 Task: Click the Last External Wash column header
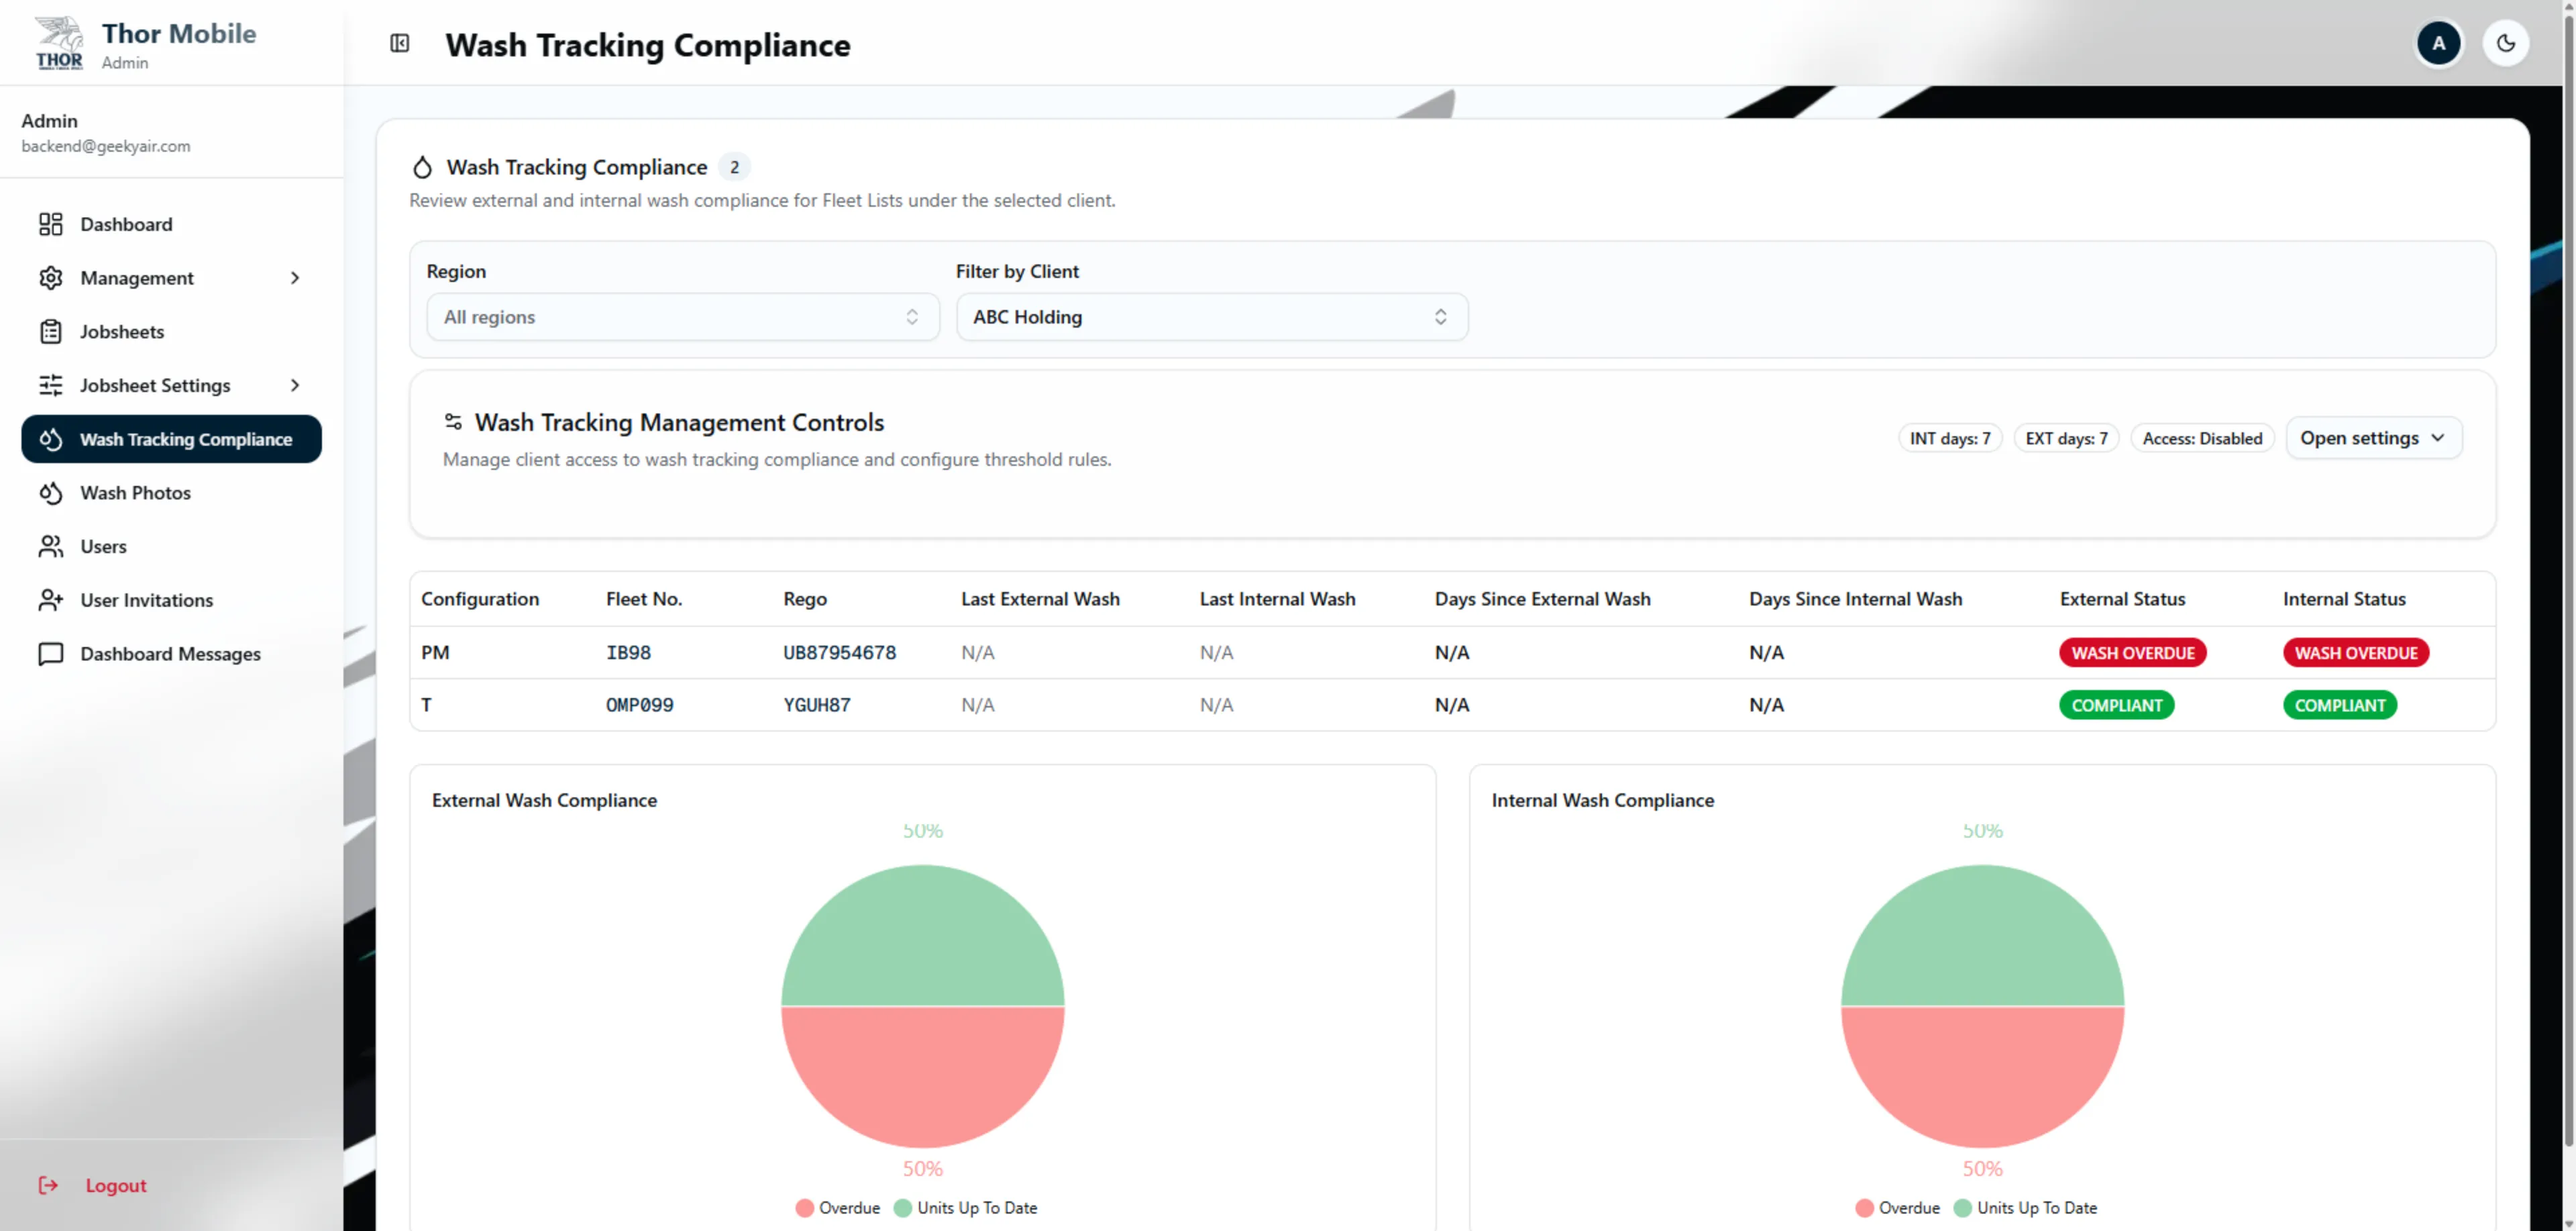(x=1040, y=599)
